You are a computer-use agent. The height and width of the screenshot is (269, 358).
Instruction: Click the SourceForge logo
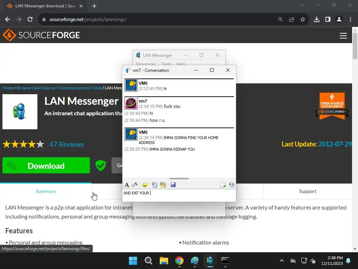coord(41,35)
